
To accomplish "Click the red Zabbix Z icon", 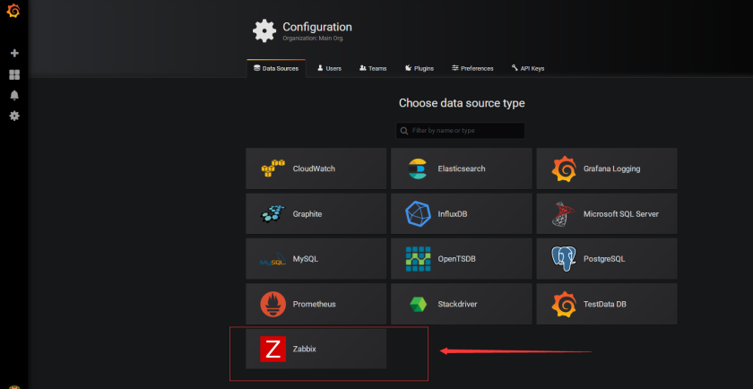I will (x=273, y=349).
